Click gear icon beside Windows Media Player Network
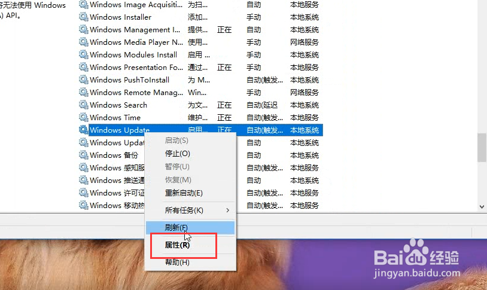The width and height of the screenshot is (487, 290). point(84,42)
